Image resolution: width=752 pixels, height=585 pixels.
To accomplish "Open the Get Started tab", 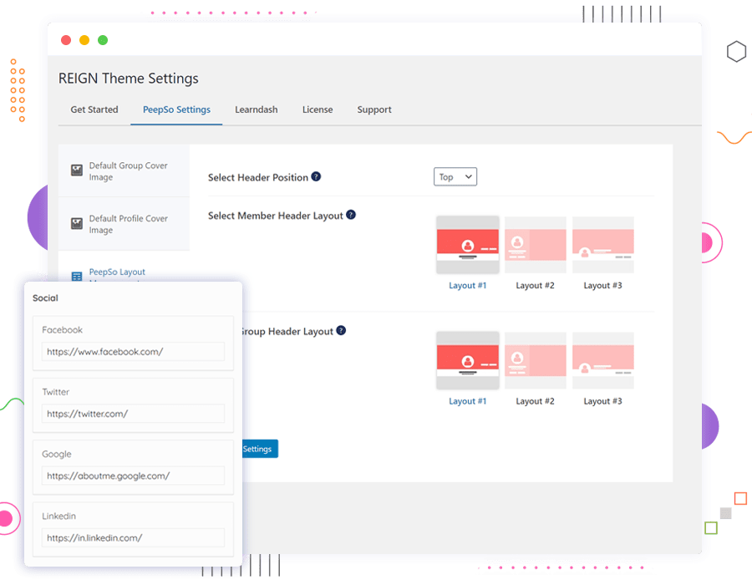I will (94, 109).
